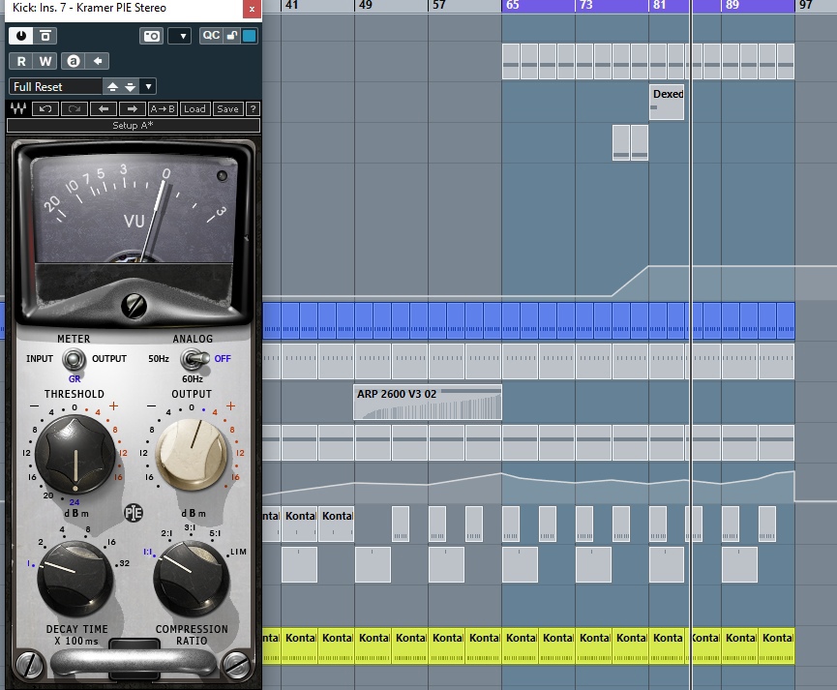Click the VU meter zero-adjust screw
Viewport: 837px width, 690px height.
134,306
